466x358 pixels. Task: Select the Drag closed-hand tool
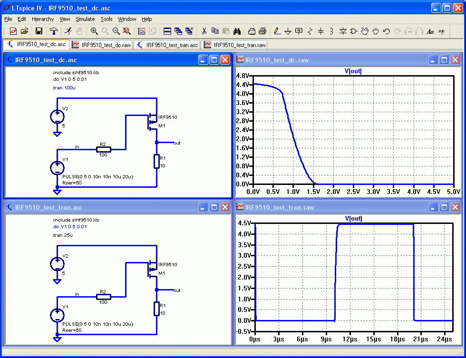point(375,31)
